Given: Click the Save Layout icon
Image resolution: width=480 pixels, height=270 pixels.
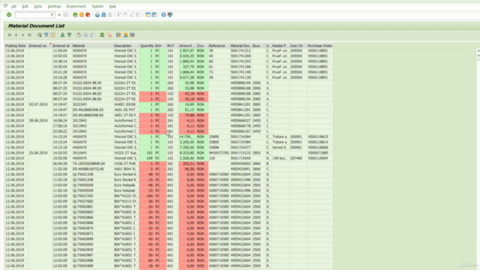Looking at the screenshot, I should [132, 35].
